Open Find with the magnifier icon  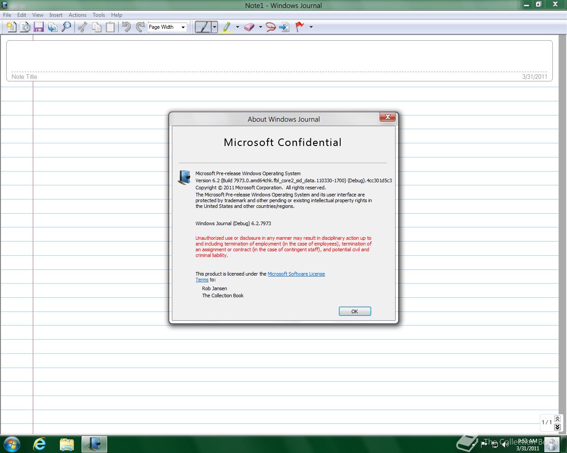point(66,27)
